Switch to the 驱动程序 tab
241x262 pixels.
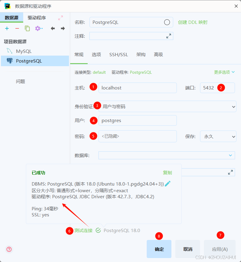pos(37,18)
